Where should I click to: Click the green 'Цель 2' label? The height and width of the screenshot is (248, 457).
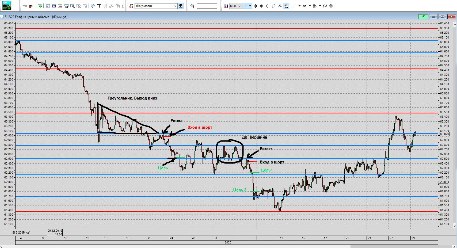(x=240, y=190)
